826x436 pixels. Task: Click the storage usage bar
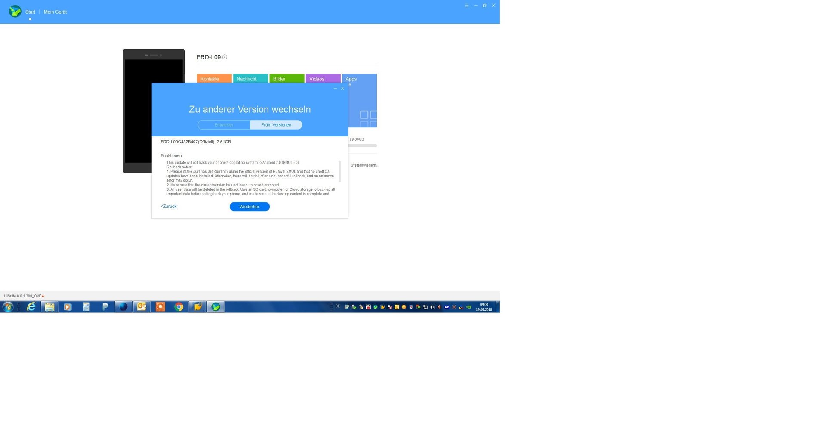362,146
